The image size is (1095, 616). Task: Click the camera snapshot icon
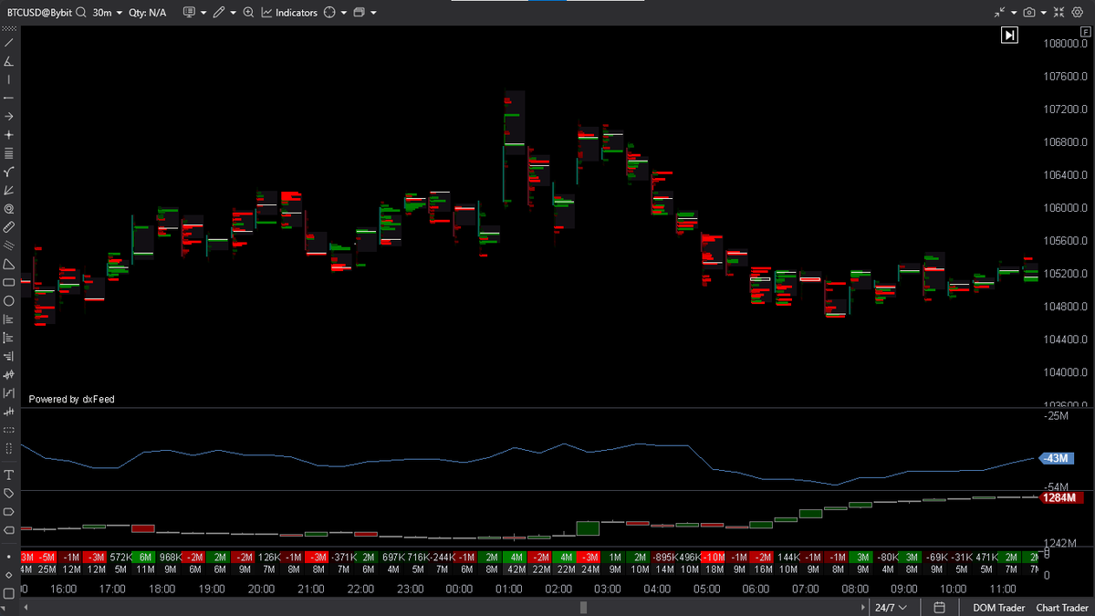pos(1029,13)
